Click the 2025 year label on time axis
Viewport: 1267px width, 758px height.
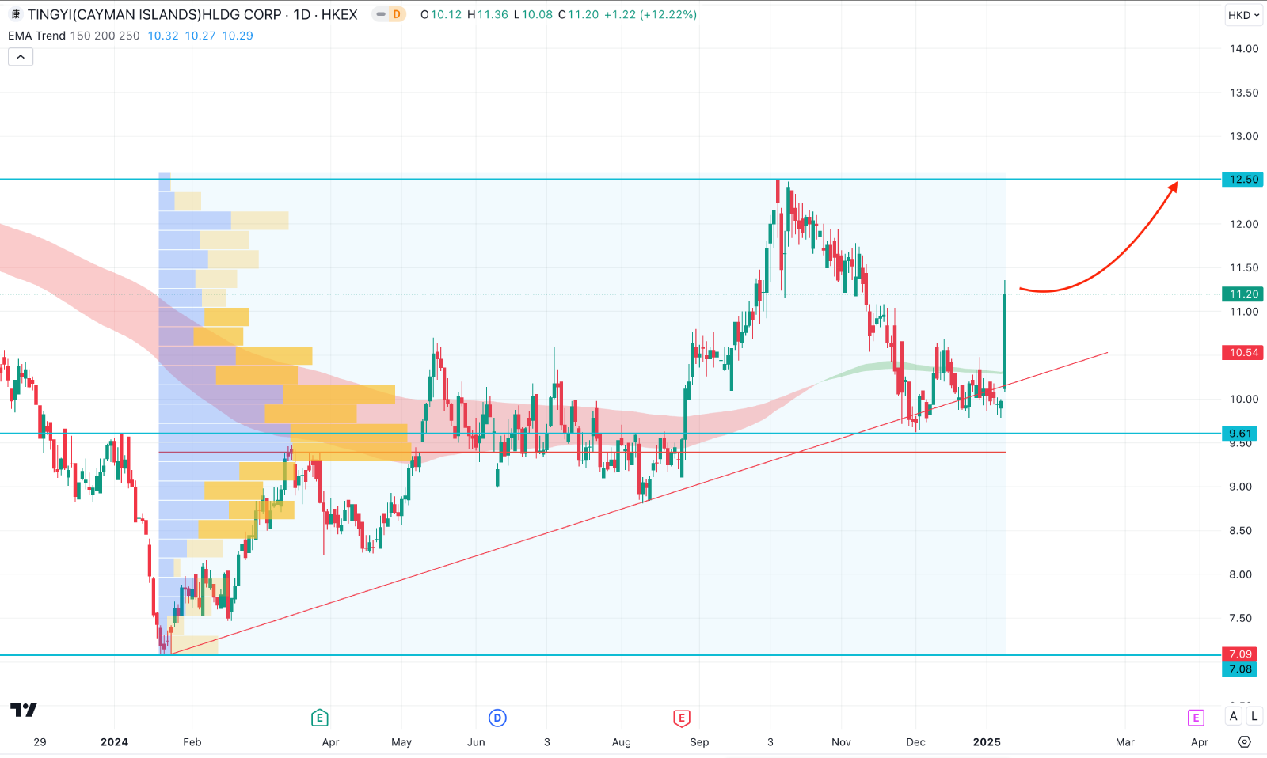pos(987,742)
